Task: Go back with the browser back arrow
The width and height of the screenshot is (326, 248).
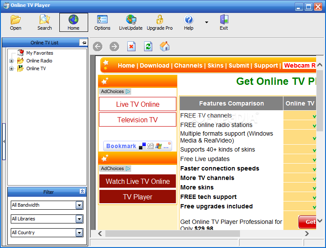Action: (x=98, y=46)
